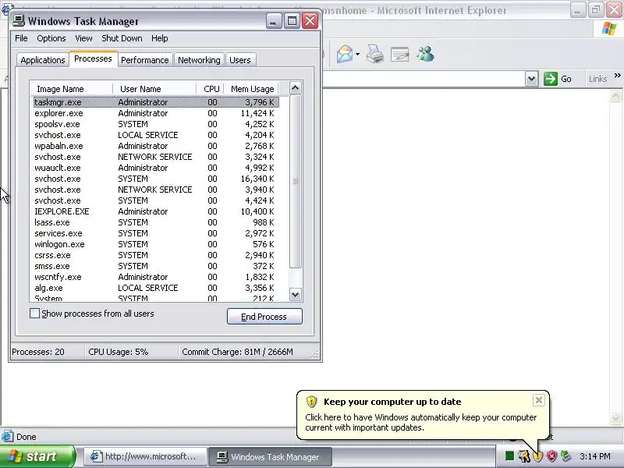This screenshot has width=624, height=468.
Task: Select the wuauclt.exe process
Action: [x=157, y=168]
